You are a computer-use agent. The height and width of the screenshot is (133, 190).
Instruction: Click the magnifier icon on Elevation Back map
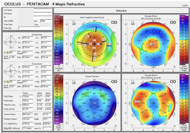click(133, 81)
